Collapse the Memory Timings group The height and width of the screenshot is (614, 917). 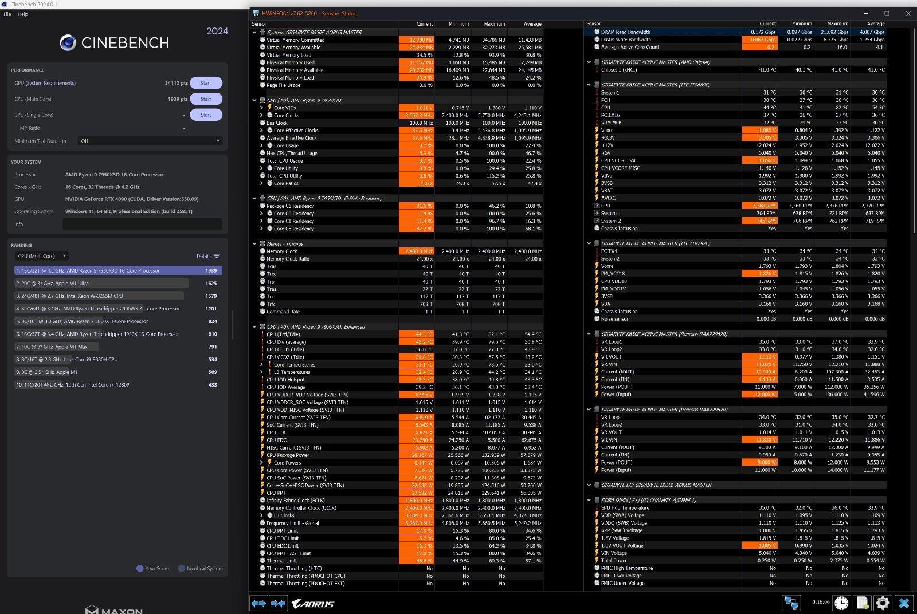pyautogui.click(x=254, y=243)
